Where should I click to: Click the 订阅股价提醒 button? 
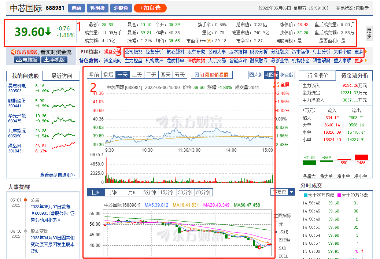click(x=212, y=75)
